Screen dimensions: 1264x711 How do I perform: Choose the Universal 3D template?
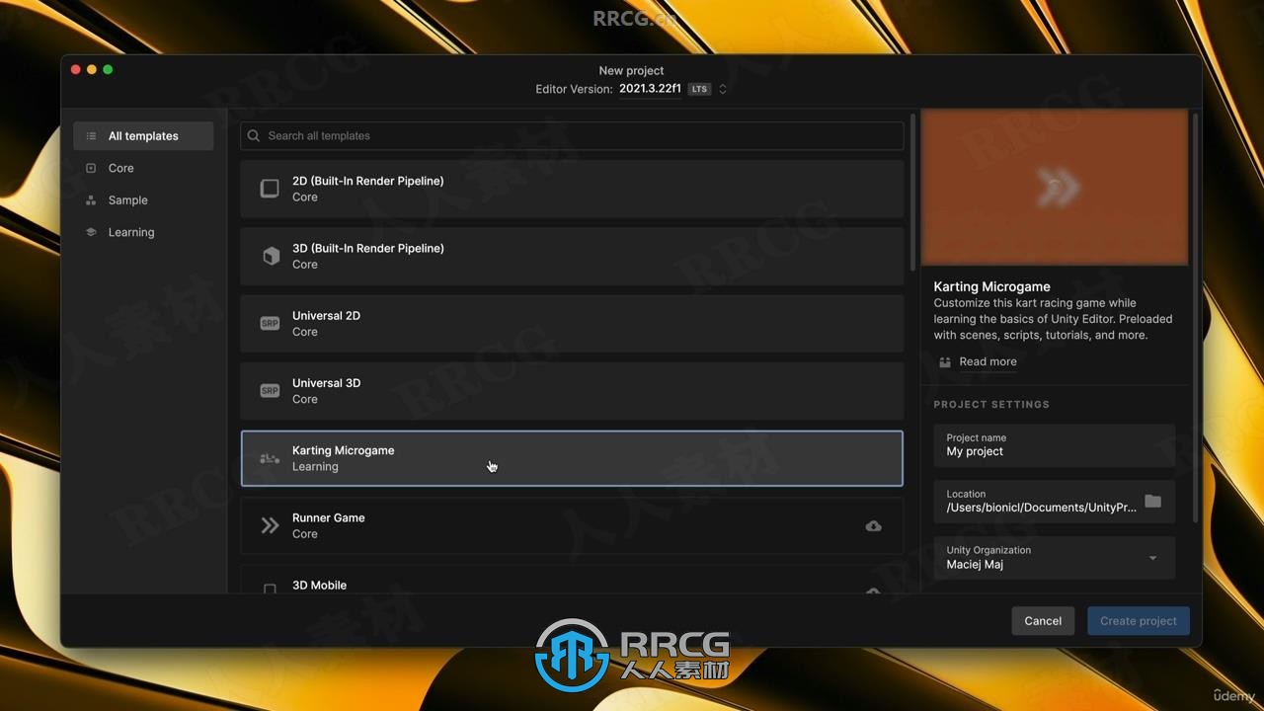pos(572,390)
